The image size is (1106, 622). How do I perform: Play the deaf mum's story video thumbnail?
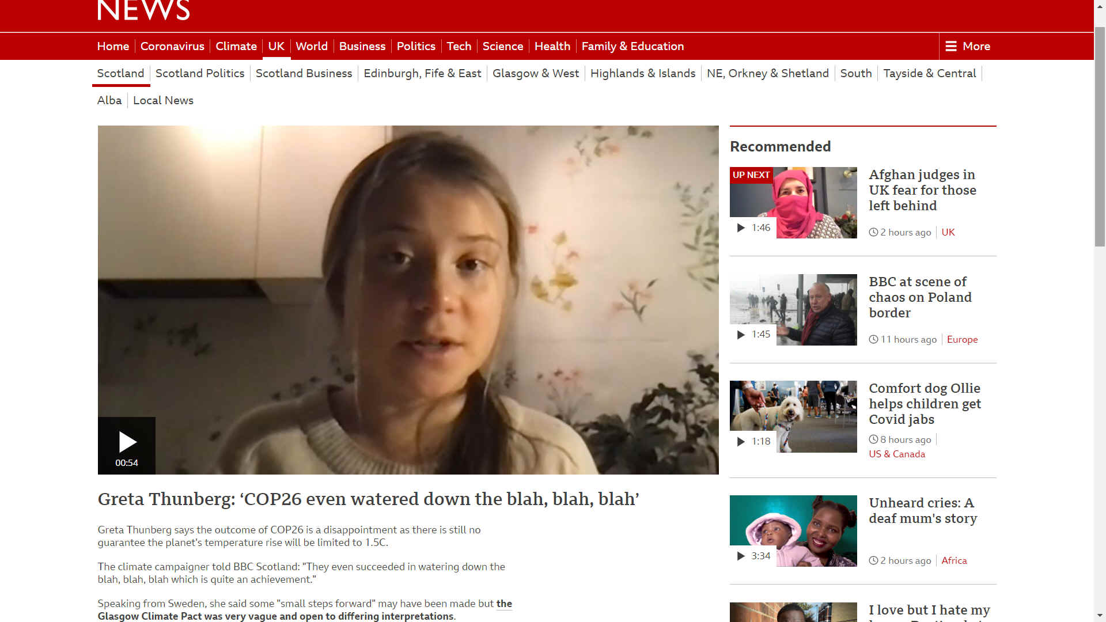coord(793,531)
